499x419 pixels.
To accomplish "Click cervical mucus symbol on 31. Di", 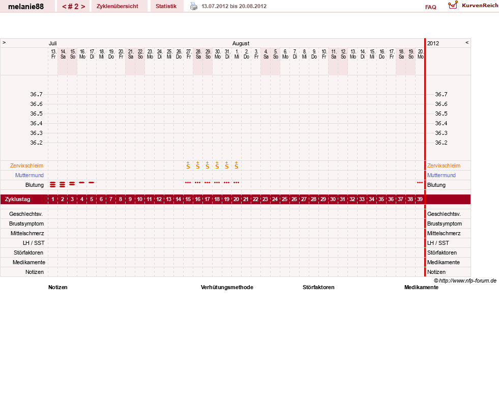I will point(226,165).
